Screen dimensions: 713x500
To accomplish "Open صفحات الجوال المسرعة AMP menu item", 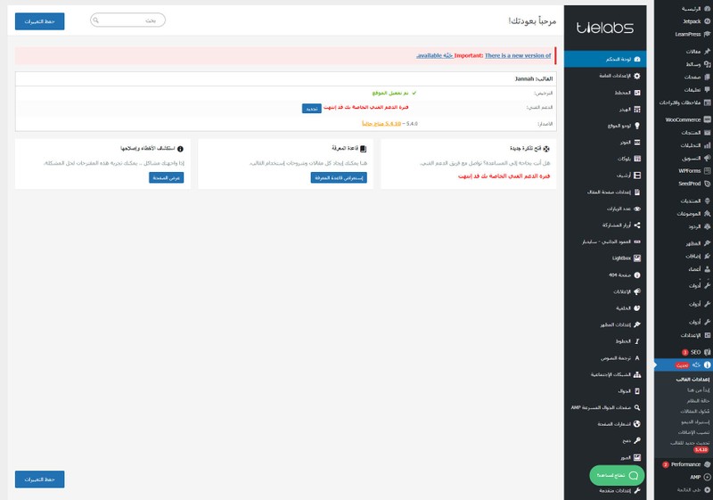I will (605, 407).
